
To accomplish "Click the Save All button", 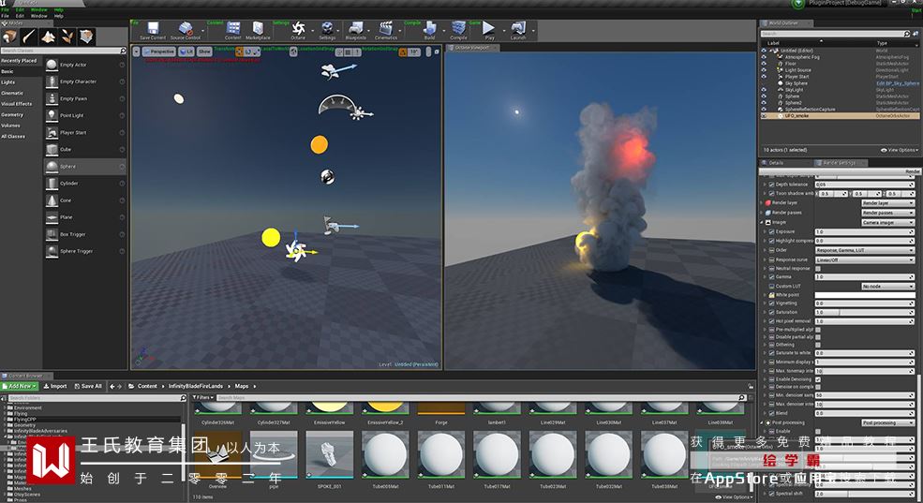I will (88, 387).
